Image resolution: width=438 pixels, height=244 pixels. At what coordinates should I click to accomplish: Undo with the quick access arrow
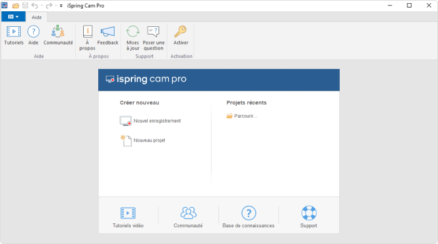[34, 6]
